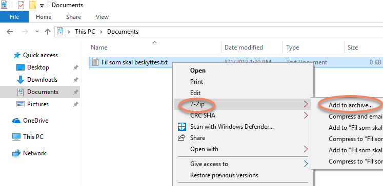Click the Downloads blue arrow icon
This screenshot has width=383, height=186.
(x=21, y=80)
